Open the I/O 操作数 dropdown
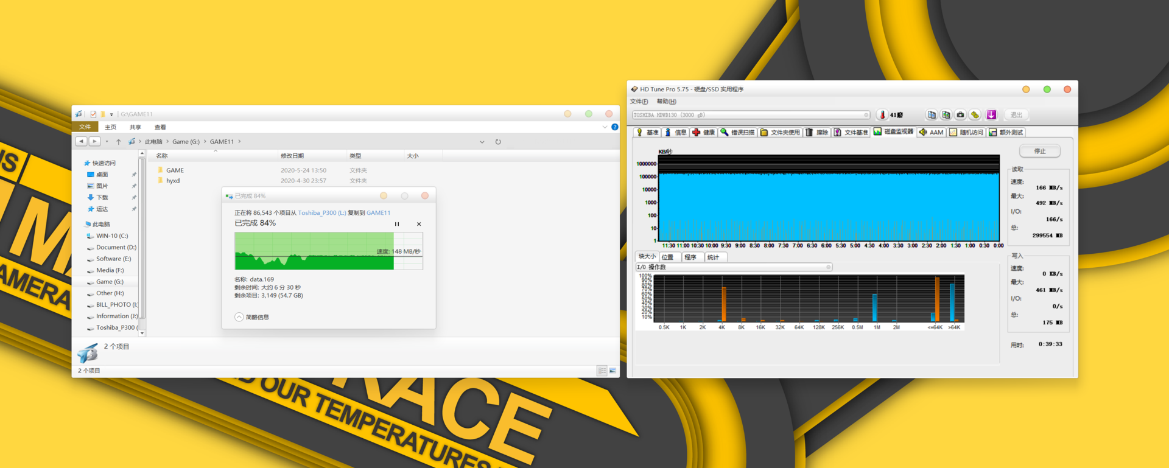Viewport: 1169px width, 468px height. (x=733, y=267)
